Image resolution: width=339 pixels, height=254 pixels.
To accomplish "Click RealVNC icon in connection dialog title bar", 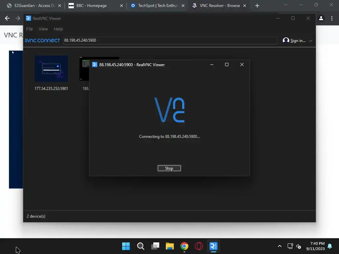I will 95,64.
